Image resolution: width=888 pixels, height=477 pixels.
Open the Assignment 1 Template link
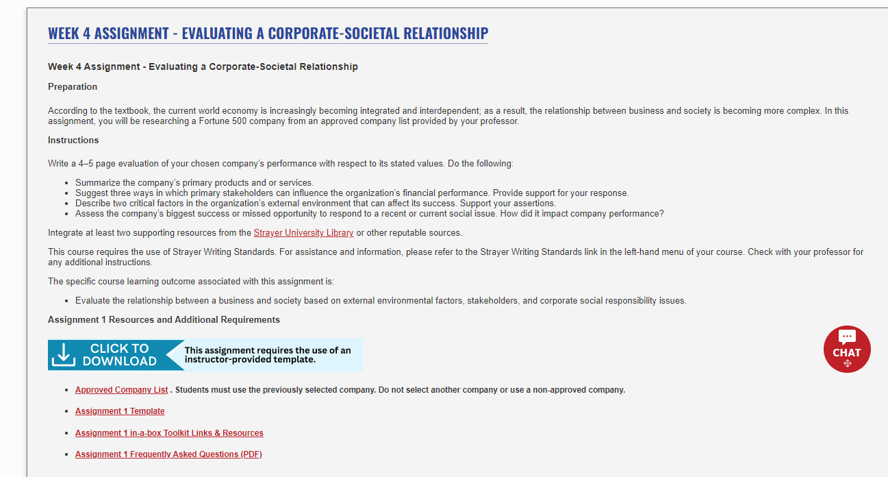(120, 411)
